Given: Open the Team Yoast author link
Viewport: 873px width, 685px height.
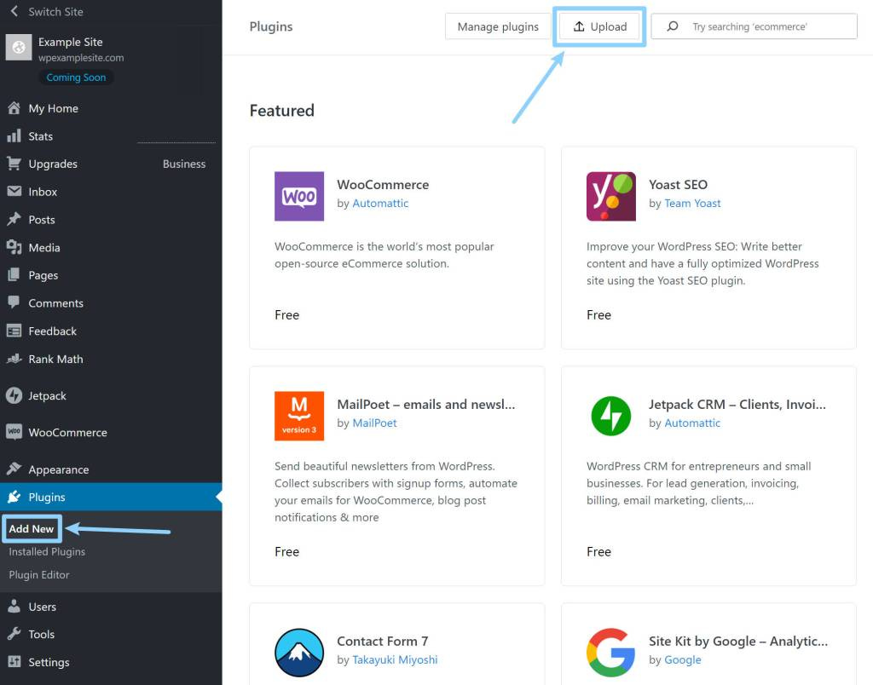Looking at the screenshot, I should [x=692, y=203].
